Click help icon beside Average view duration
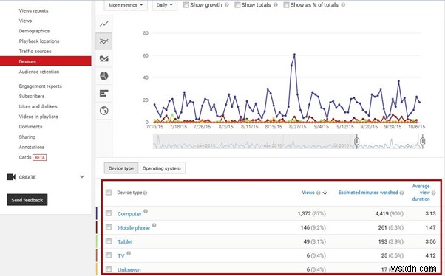 pos(433,193)
